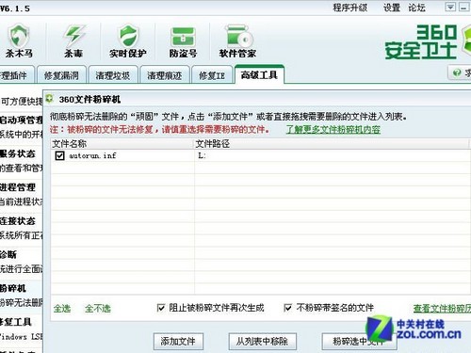The image size is (471, 353).
Task: Open 服务状态 in the sidebar
Action: [18, 153]
